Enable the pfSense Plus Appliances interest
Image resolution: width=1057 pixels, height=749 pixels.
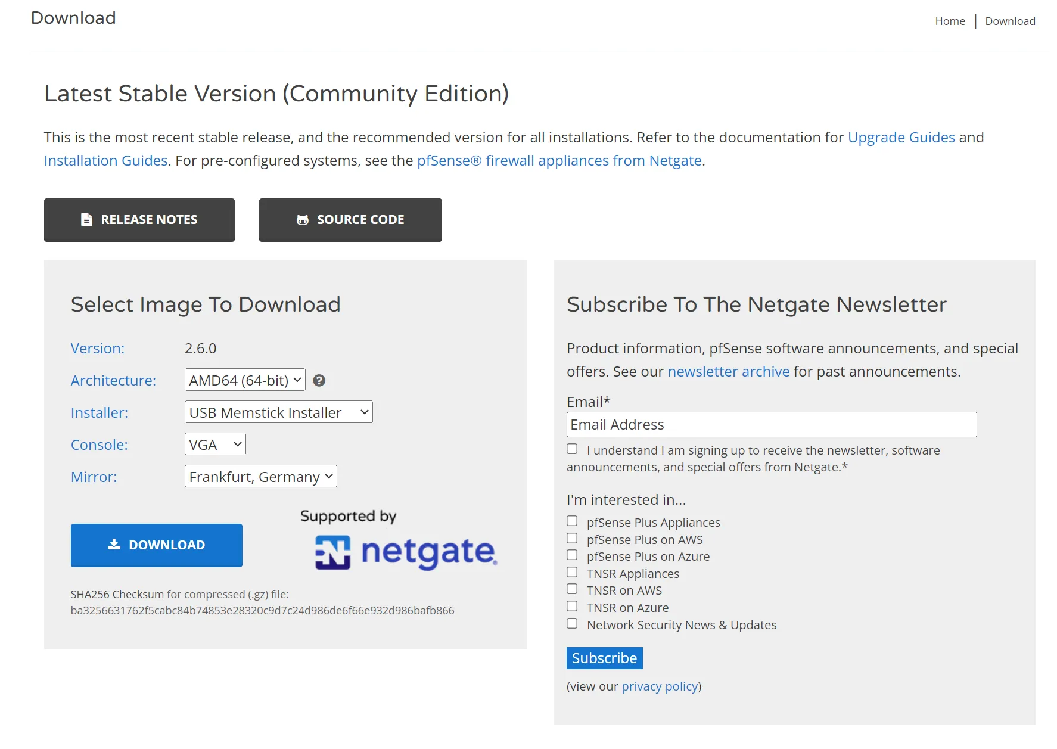point(572,520)
